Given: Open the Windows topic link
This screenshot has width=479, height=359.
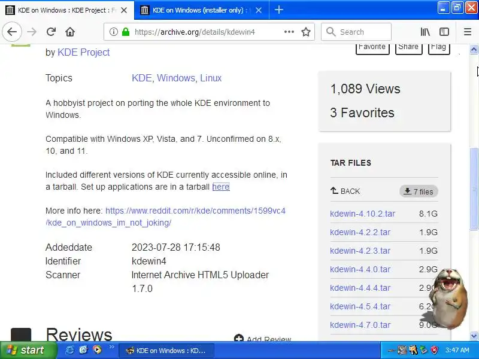Looking at the screenshot, I should pos(176,78).
